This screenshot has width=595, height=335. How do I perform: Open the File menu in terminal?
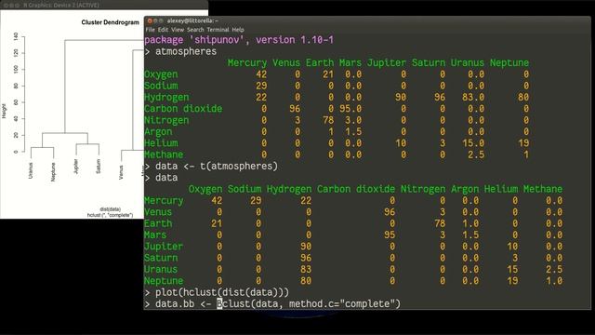pos(150,30)
